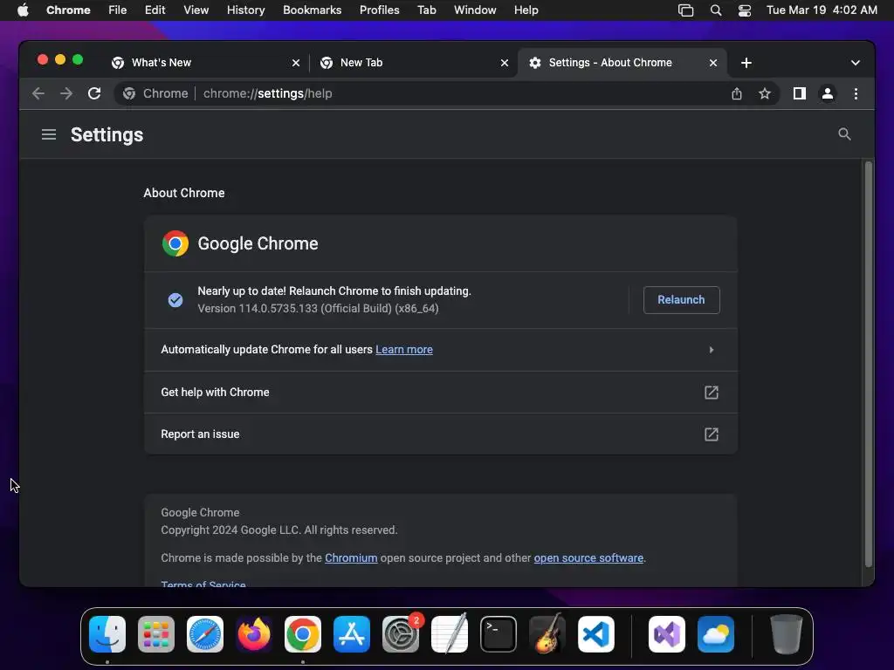Click the menu bar date and time
The width and height of the screenshot is (894, 670).
(822, 10)
